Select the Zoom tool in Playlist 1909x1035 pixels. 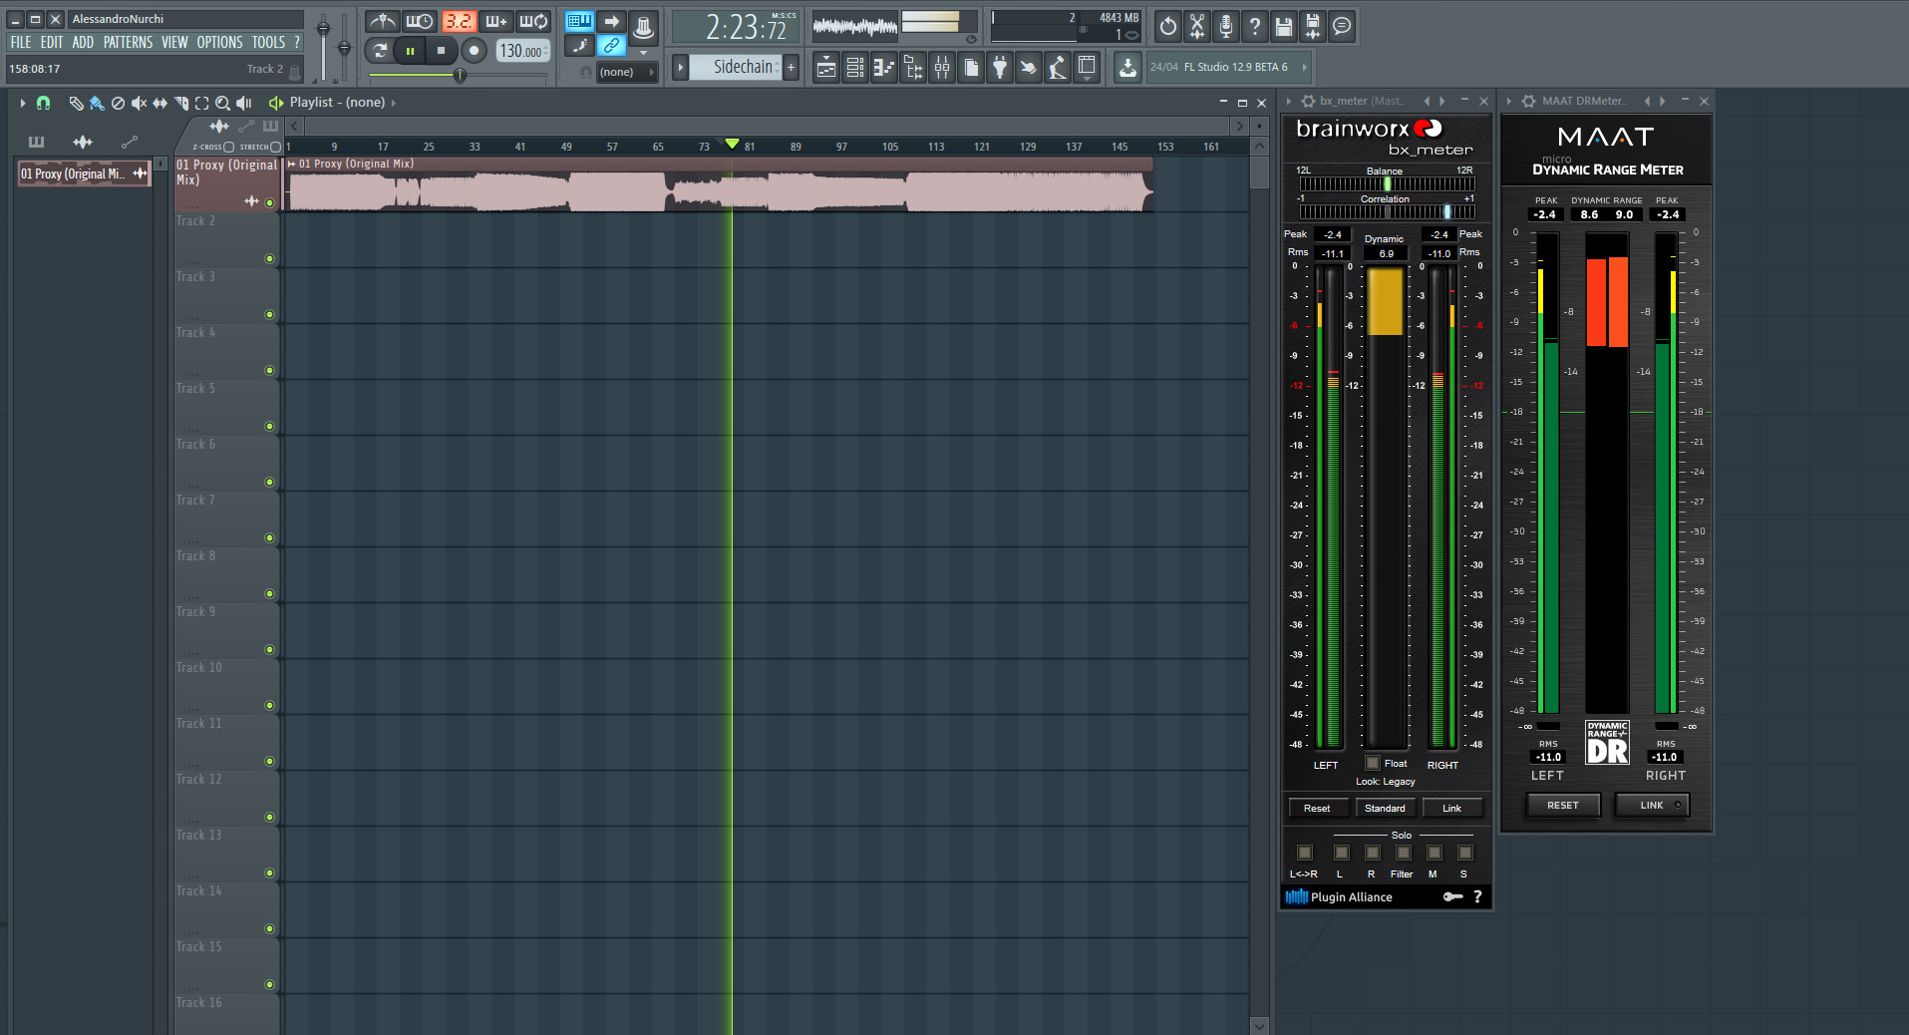click(x=222, y=103)
